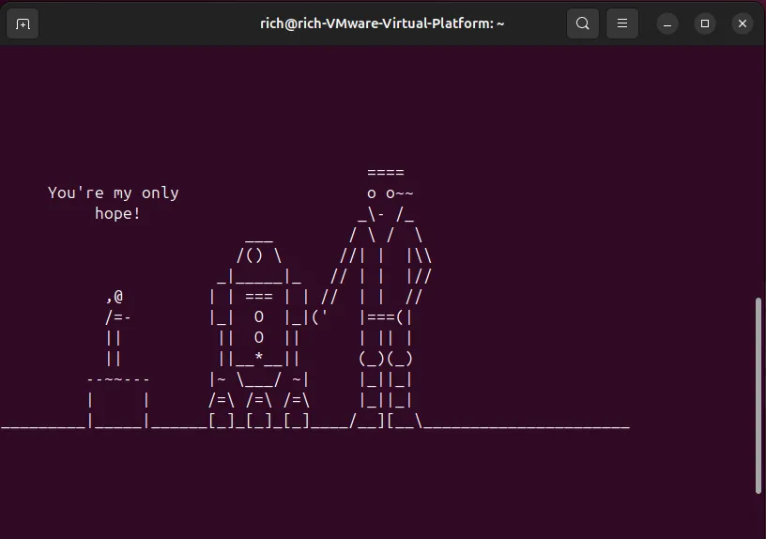Click C-3PO's "====" head top
Screen dimensions: 766x539
coord(386,173)
